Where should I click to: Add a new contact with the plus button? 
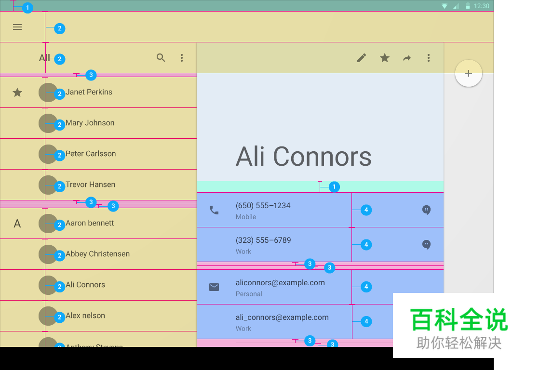click(468, 73)
